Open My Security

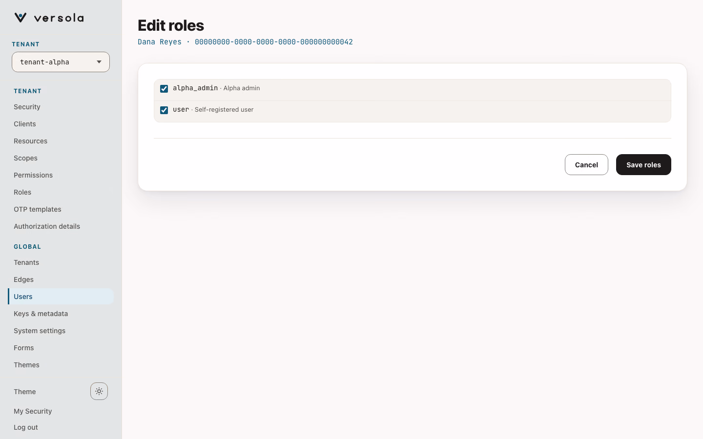pyautogui.click(x=33, y=411)
